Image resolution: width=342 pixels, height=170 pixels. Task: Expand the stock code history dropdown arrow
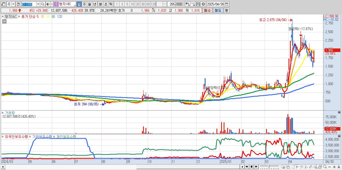click(38, 4)
